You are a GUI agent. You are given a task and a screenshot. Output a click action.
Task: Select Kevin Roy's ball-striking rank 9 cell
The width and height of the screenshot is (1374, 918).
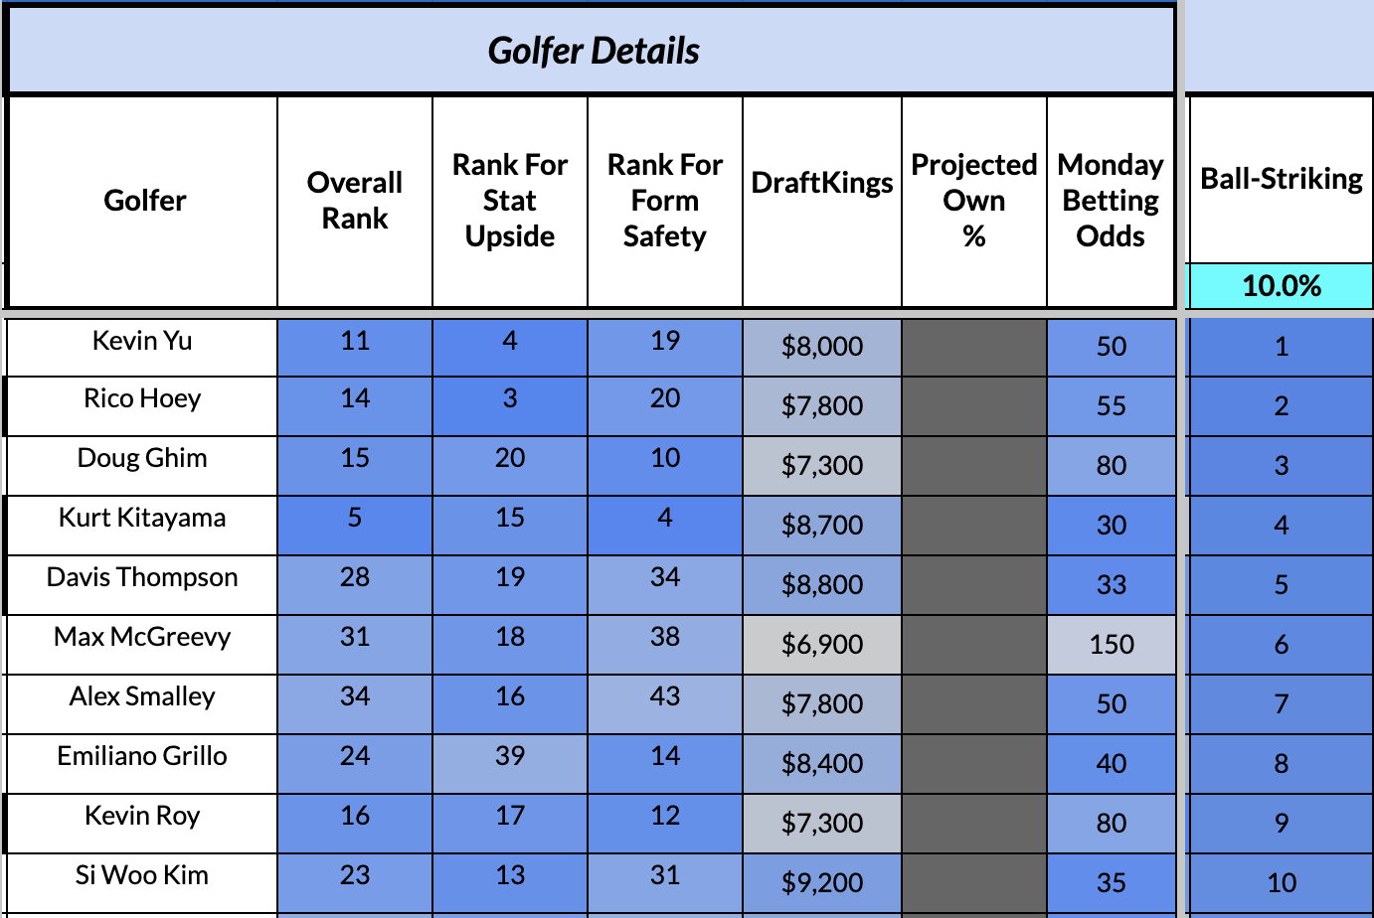coord(1282,824)
